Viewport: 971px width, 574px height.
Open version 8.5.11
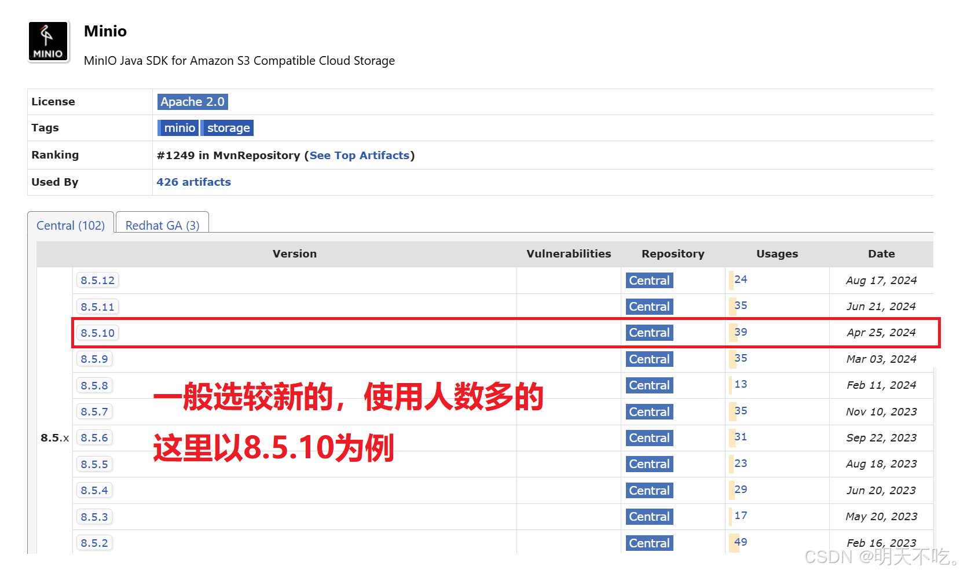click(97, 307)
